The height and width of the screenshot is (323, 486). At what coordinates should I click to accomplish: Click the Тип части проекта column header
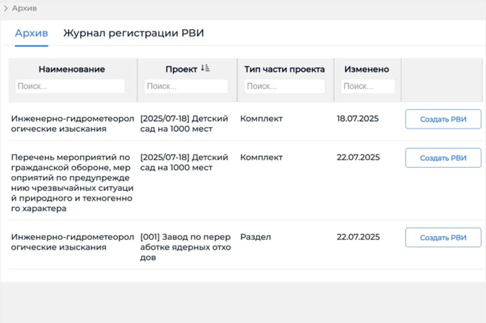284,69
